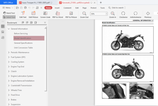Image resolution: width=158 pixels, height=106 pixels.
Task: Switch to Isuzu Trooper PDF tab
Action: pyautogui.click(x=37, y=3)
